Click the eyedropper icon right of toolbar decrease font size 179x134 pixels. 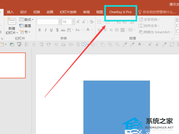(x=164, y=44)
